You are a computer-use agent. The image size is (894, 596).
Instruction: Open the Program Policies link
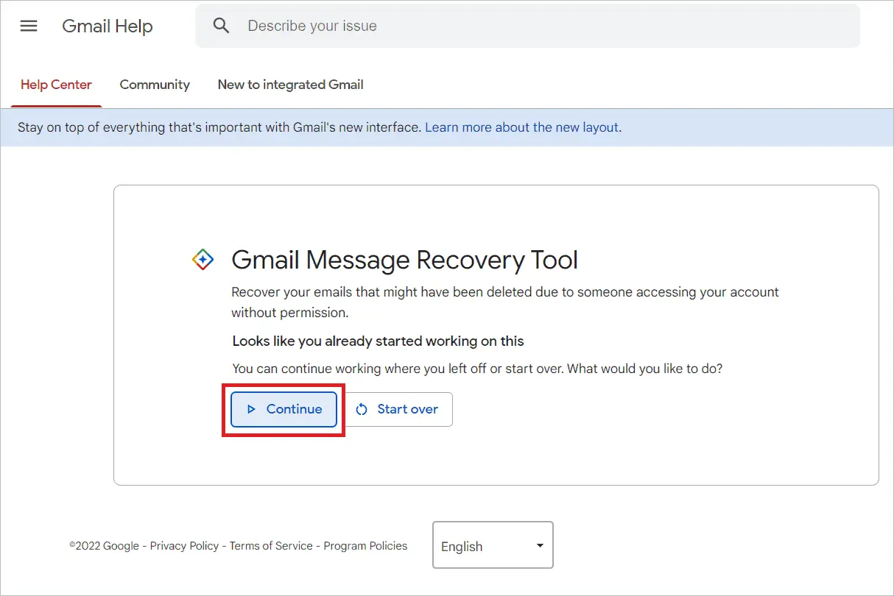pyautogui.click(x=365, y=546)
